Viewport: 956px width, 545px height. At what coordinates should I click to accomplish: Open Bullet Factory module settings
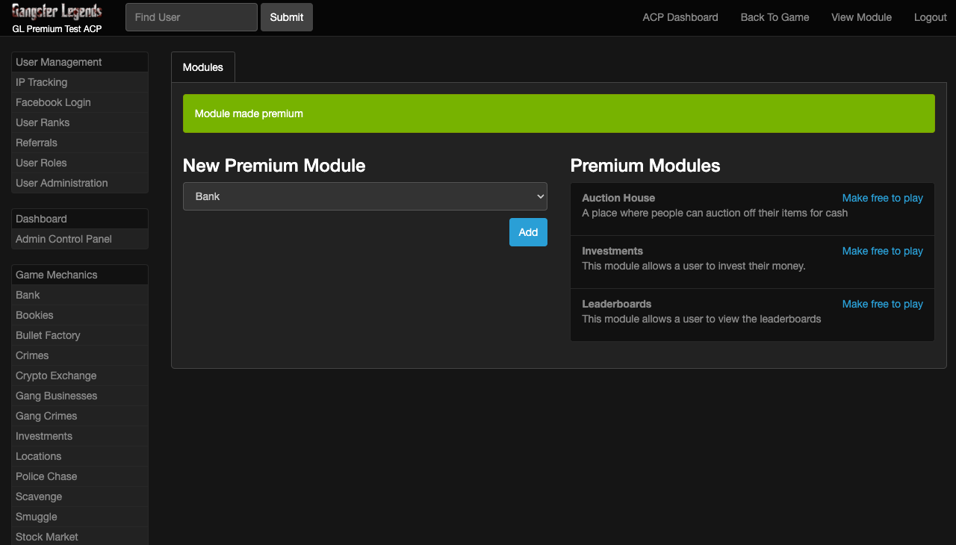coord(48,335)
